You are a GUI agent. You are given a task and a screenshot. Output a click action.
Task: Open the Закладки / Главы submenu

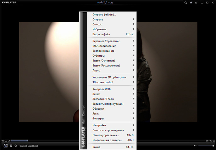[112, 99]
